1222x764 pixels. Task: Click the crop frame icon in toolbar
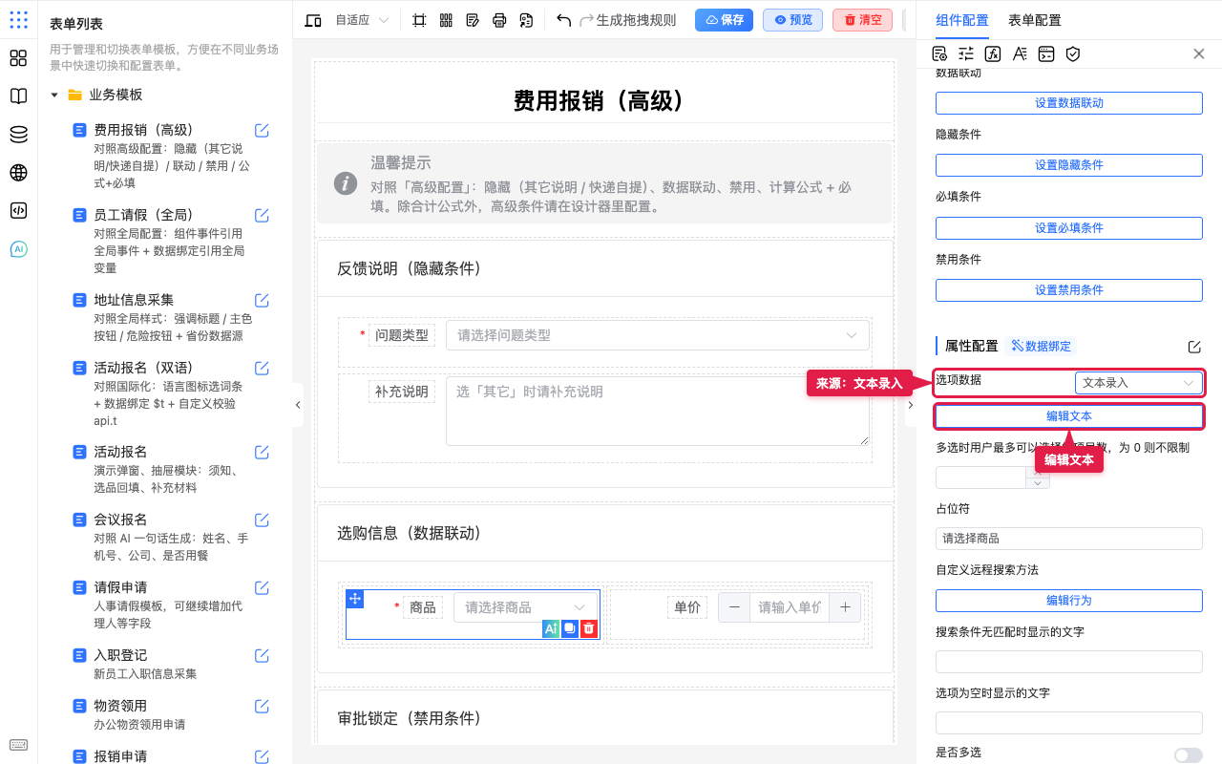click(419, 20)
